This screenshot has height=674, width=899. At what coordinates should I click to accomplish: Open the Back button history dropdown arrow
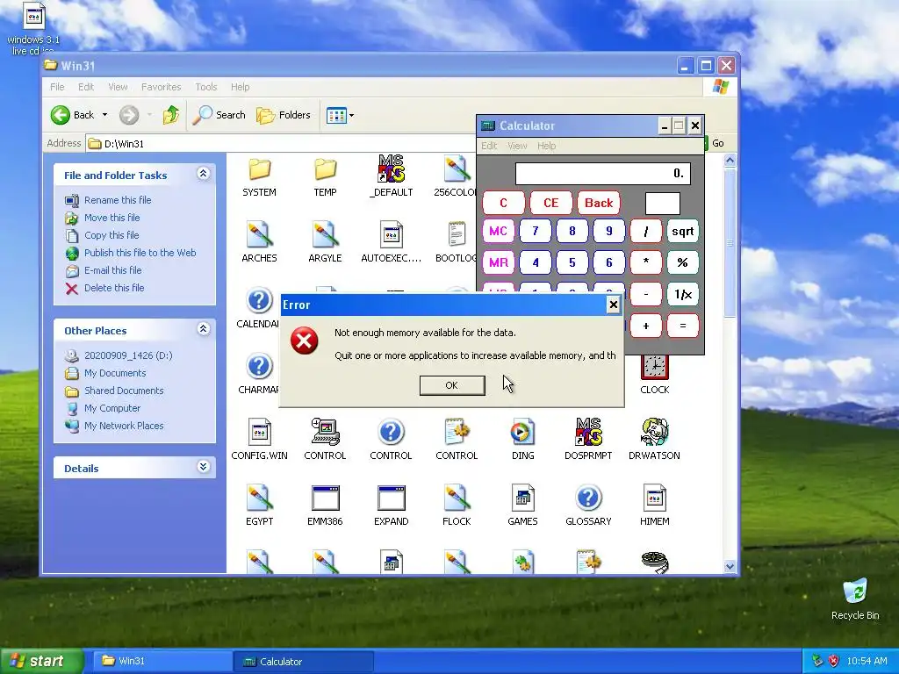[x=105, y=115]
